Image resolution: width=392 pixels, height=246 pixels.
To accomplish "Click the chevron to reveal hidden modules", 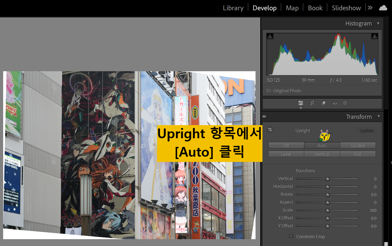I will click(x=370, y=8).
